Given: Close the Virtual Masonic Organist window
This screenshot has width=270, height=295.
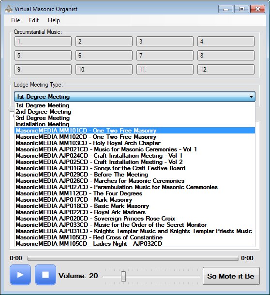Looking at the screenshot, I should point(257,9).
